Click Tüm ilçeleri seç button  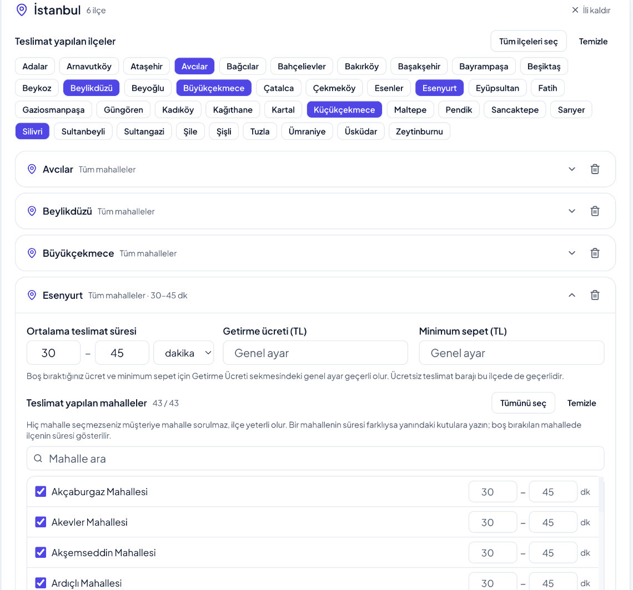tap(529, 42)
